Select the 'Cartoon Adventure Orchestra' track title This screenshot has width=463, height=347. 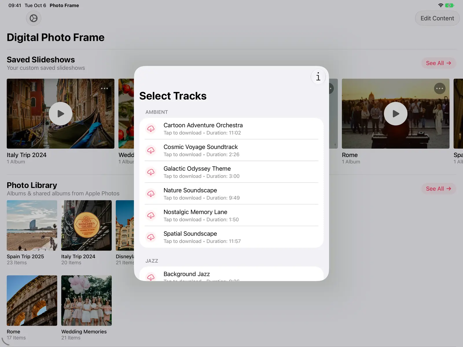pos(203,125)
